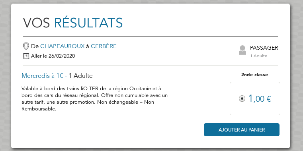This screenshot has width=303, height=151.
Task: Click the 2nde classe column header
Action: [x=254, y=75]
